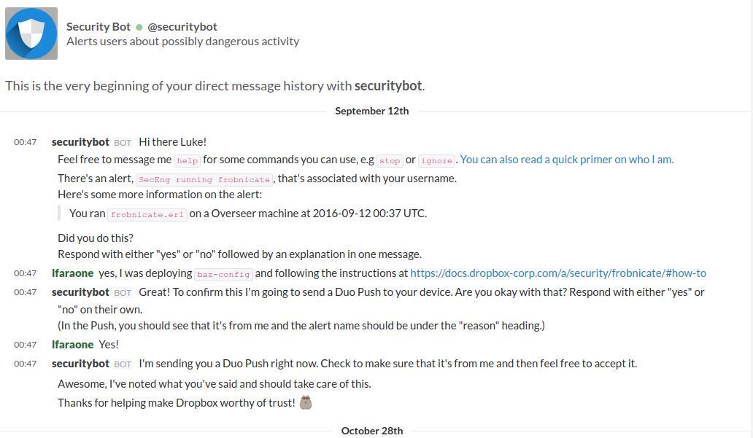The height and width of the screenshot is (438, 753).
Task: Click BOT badge on the 'Great! To confirm' message
Action: (x=123, y=293)
